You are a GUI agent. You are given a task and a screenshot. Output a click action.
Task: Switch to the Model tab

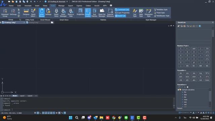[x=15, y=96]
